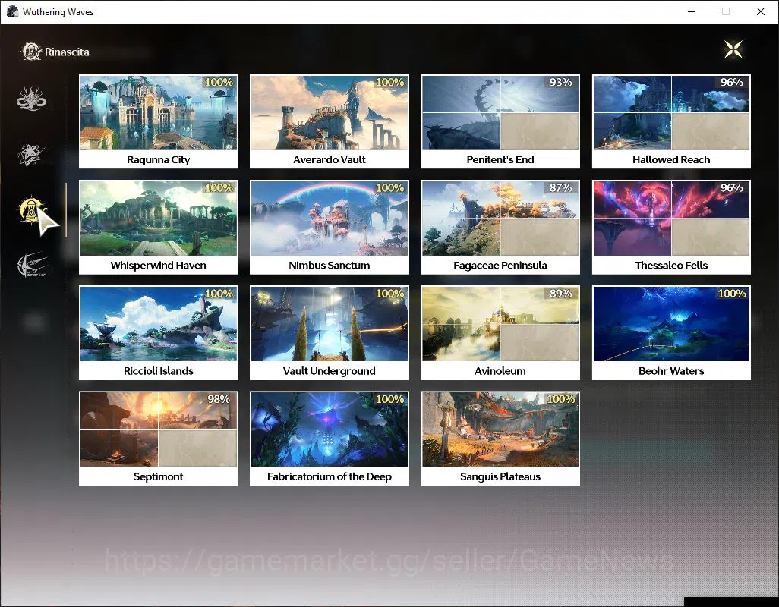Click the 89% progress on Avinoleum
Screen dimensions: 779x607
click(x=560, y=294)
